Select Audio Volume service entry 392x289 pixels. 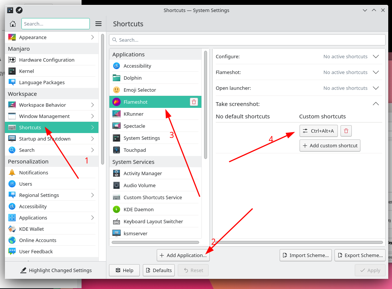(x=155, y=185)
